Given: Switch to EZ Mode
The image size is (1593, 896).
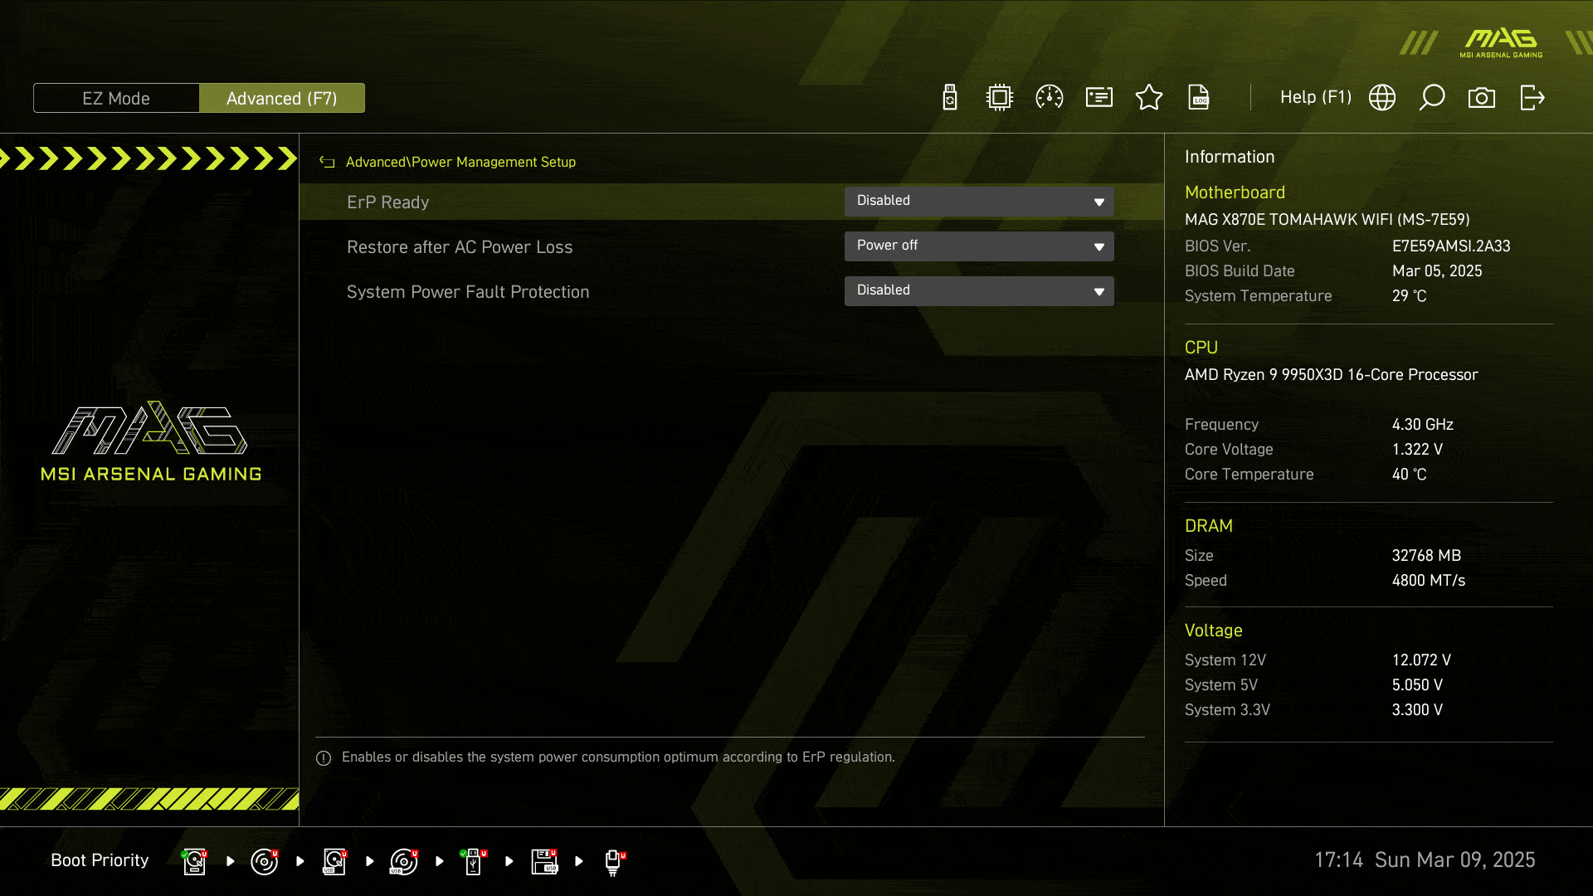Looking at the screenshot, I should point(116,98).
